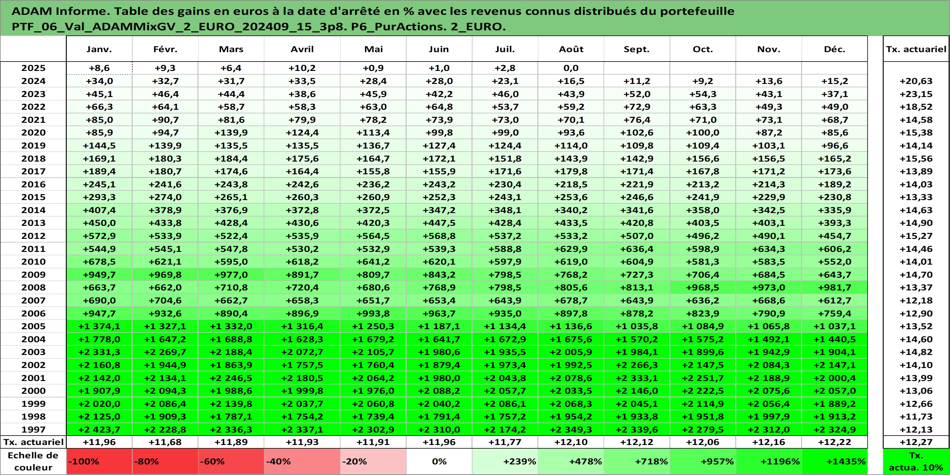This screenshot has width=950, height=475.
Task: Click the +407,4 cell in 2014
Action: click(x=99, y=210)
